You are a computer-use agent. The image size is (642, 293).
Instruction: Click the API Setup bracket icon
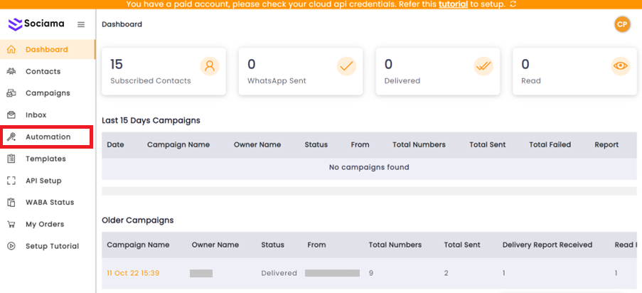(11, 181)
